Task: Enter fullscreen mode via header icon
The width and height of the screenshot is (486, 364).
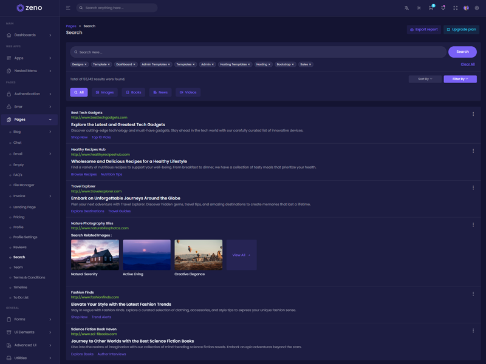Action: click(455, 8)
